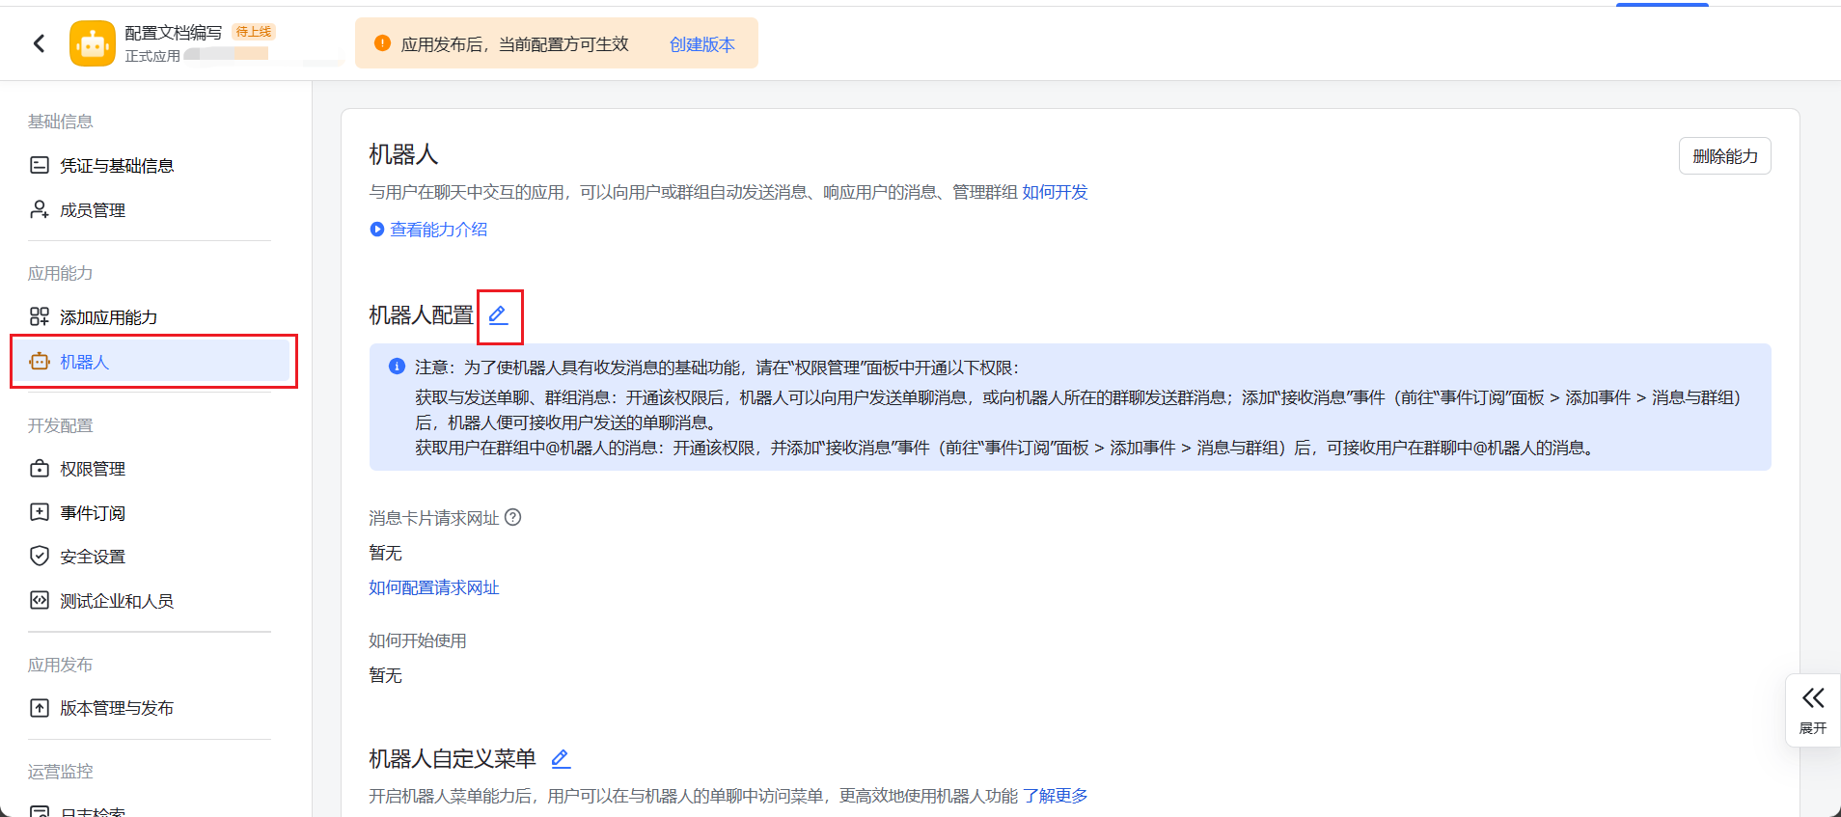
Task: Open 了解更多 link
Action: click(1056, 796)
